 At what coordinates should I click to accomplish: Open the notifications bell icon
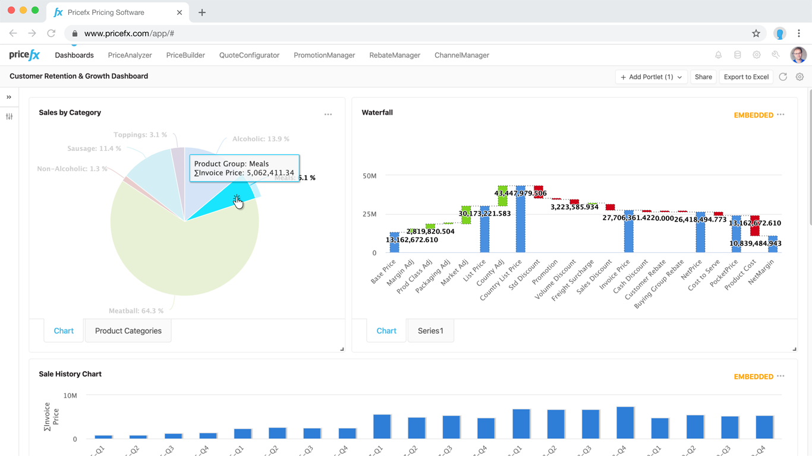pos(718,54)
